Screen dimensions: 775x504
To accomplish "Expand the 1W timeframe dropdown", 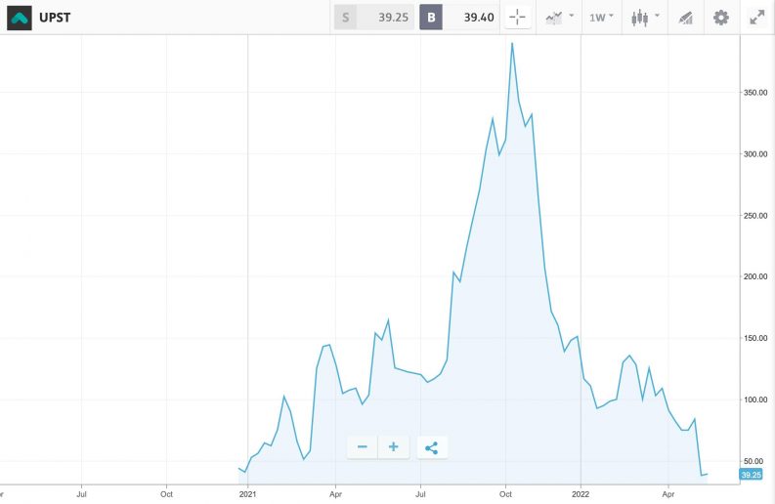I will [x=601, y=18].
